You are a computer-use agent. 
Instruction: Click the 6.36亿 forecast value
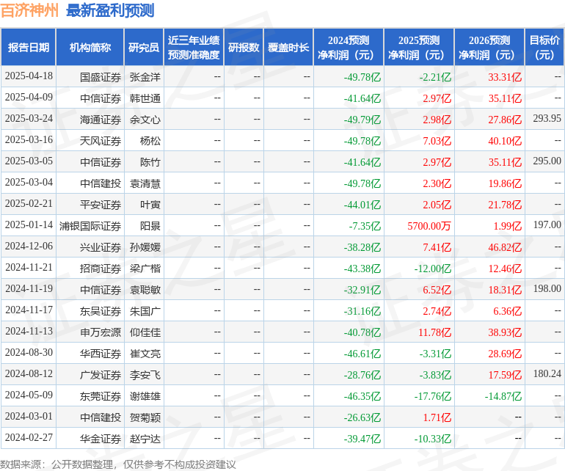pos(507,311)
